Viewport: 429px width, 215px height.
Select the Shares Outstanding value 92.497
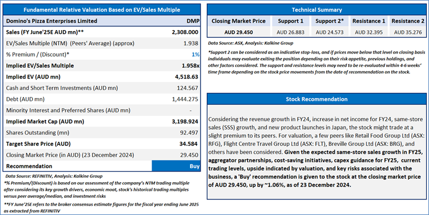189,133
